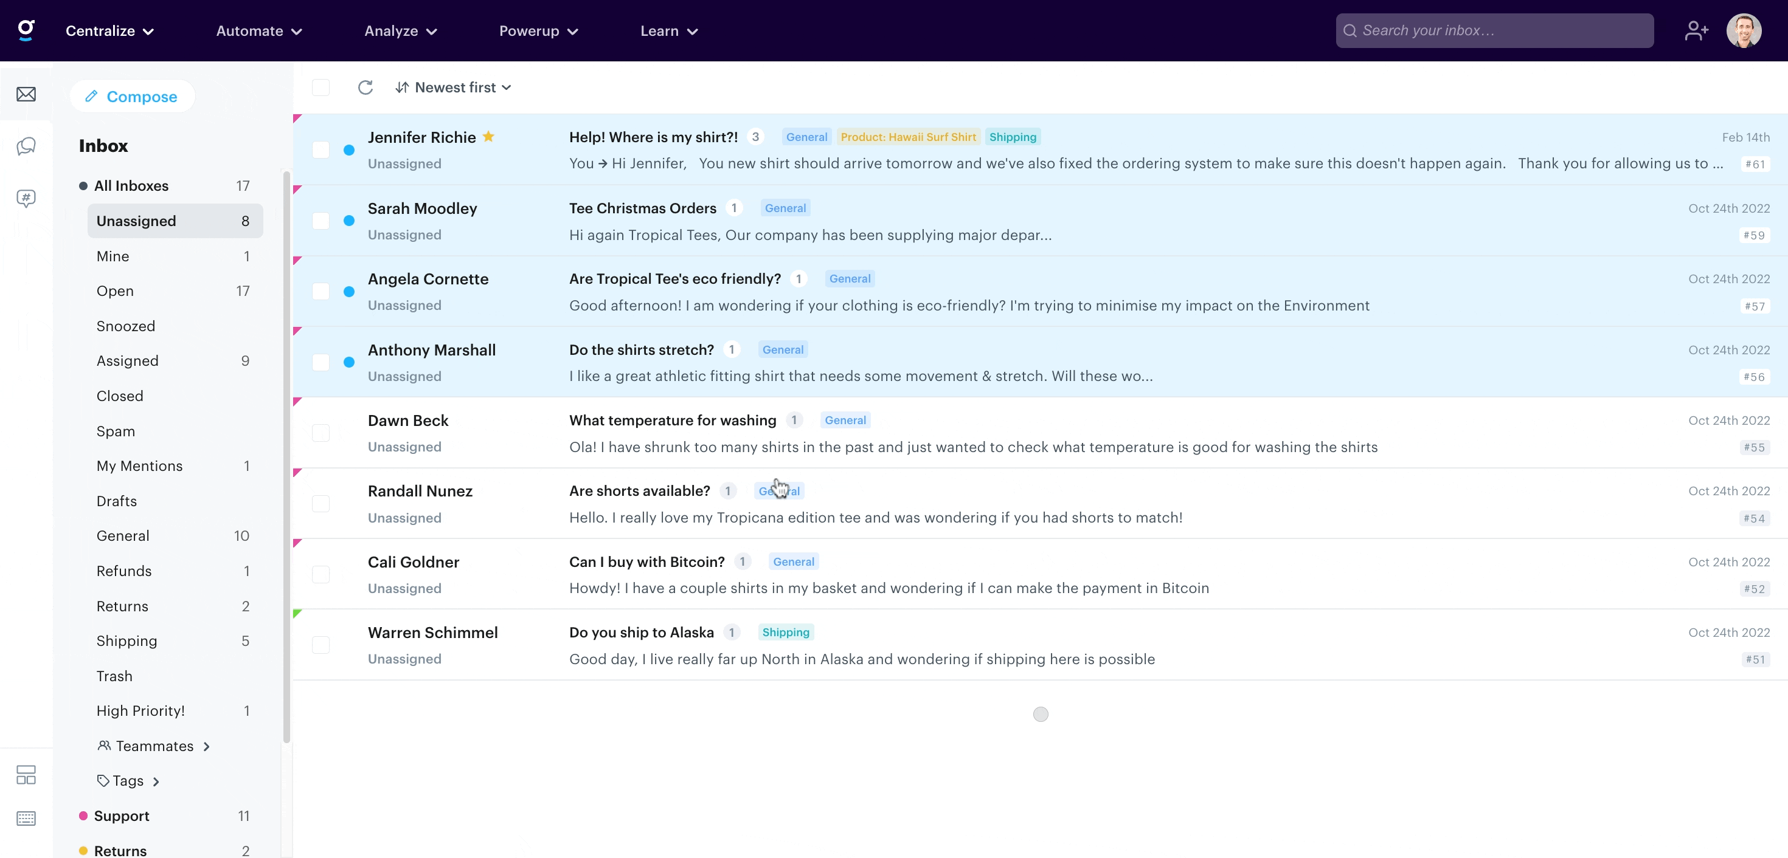Image resolution: width=1788 pixels, height=858 pixels.
Task: Open the Powerup menu
Action: click(x=538, y=30)
